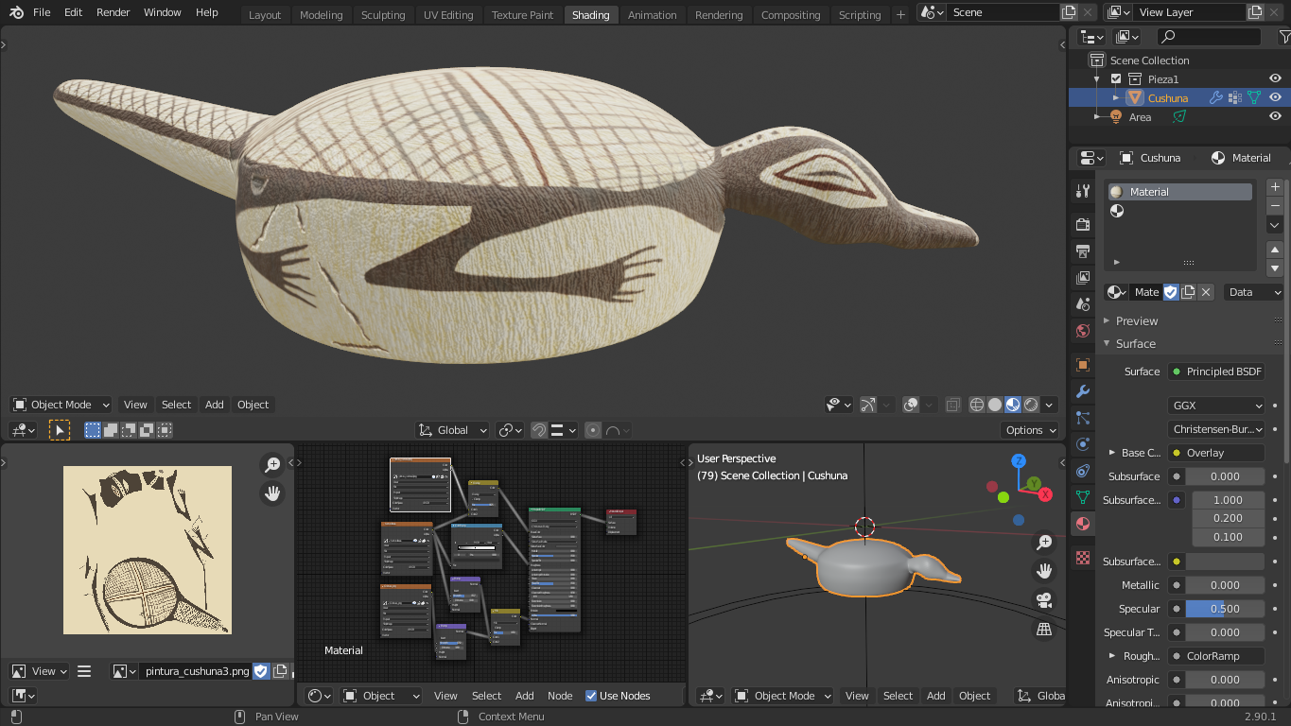Open Object shader type dropdown in node editor

[x=381, y=696]
